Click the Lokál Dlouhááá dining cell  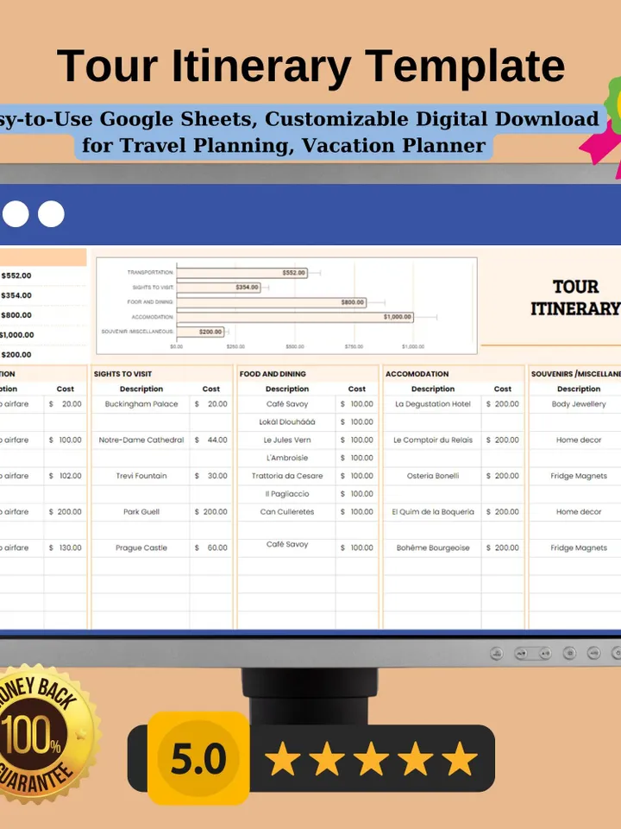(286, 422)
